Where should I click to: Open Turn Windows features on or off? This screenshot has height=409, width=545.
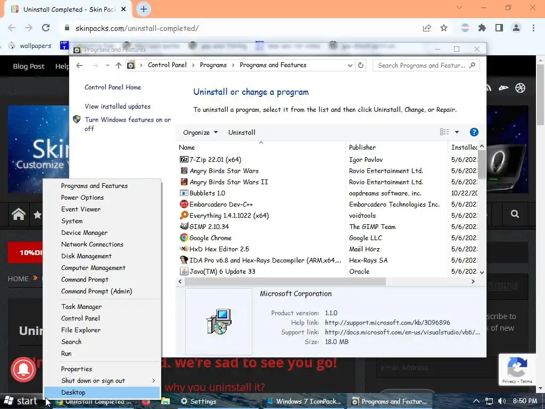(128, 124)
